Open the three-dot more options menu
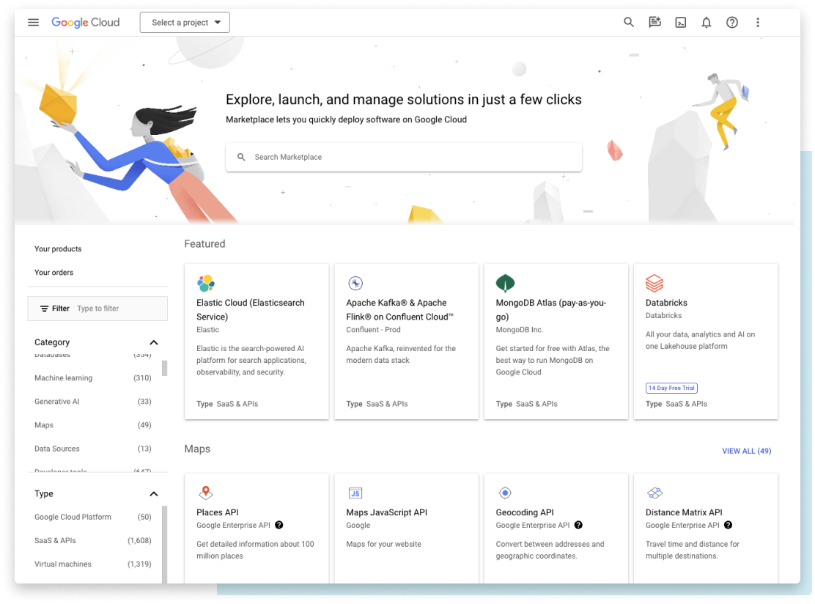This screenshot has height=604, width=815. (757, 22)
